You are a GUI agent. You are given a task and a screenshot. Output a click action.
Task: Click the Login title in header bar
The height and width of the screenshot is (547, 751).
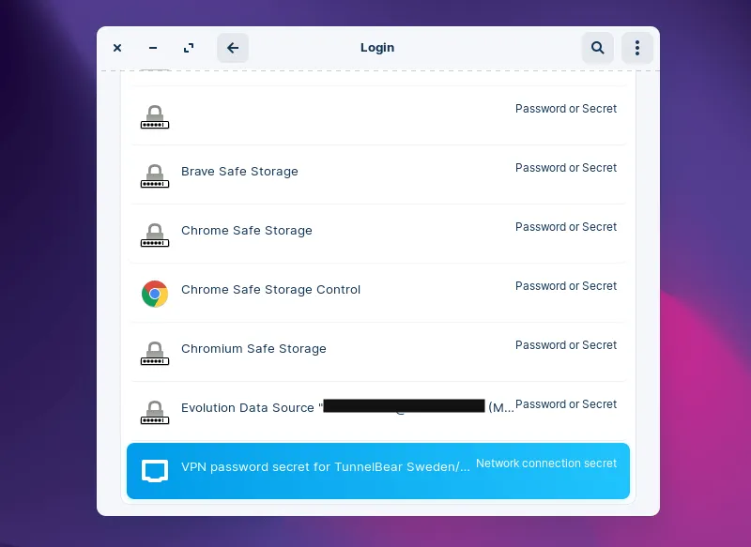pos(377,48)
